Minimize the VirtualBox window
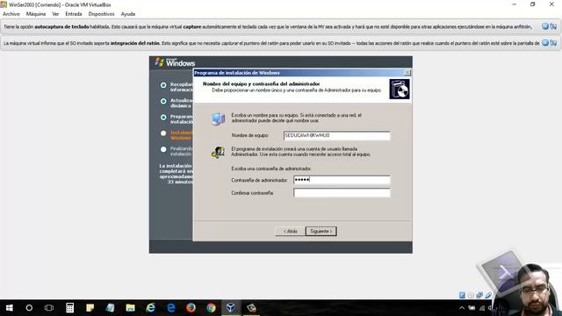The image size is (562, 316). pos(515,4)
